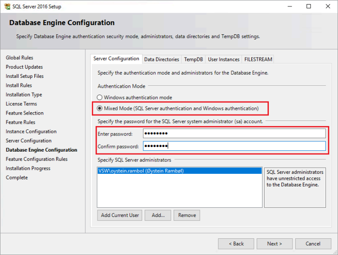Switch to the User Instances tab
This screenshot has width=338, height=255.
click(x=223, y=59)
